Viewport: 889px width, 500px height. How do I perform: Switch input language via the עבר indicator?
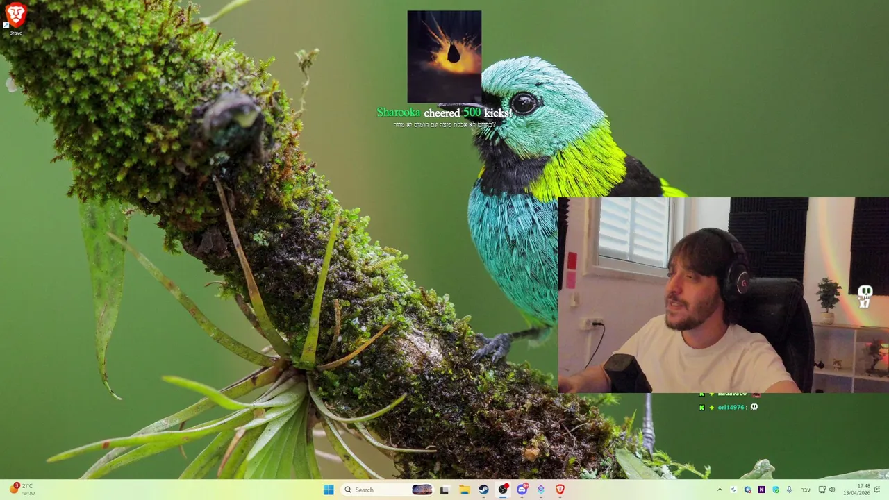(806, 490)
